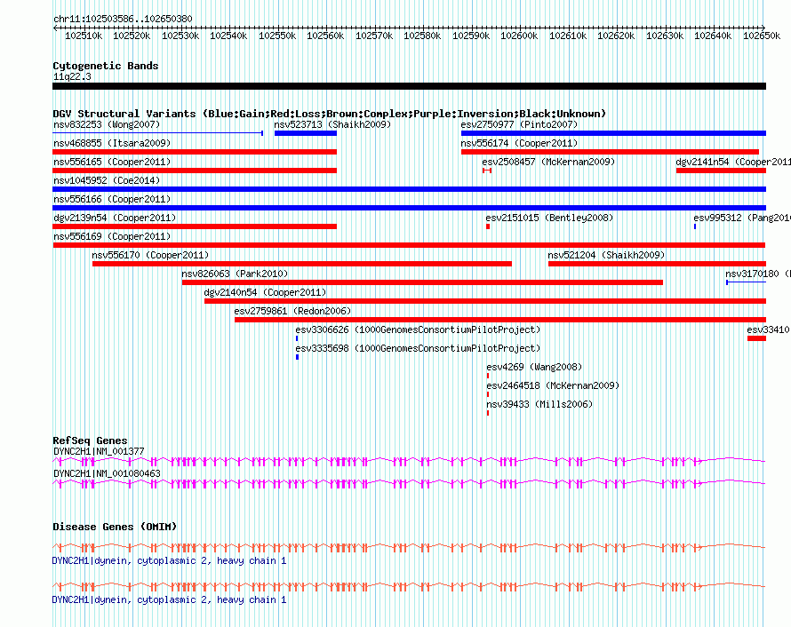Click the nsv556165 (Cooper2011) variant label
791x627 pixels.
coord(112,162)
